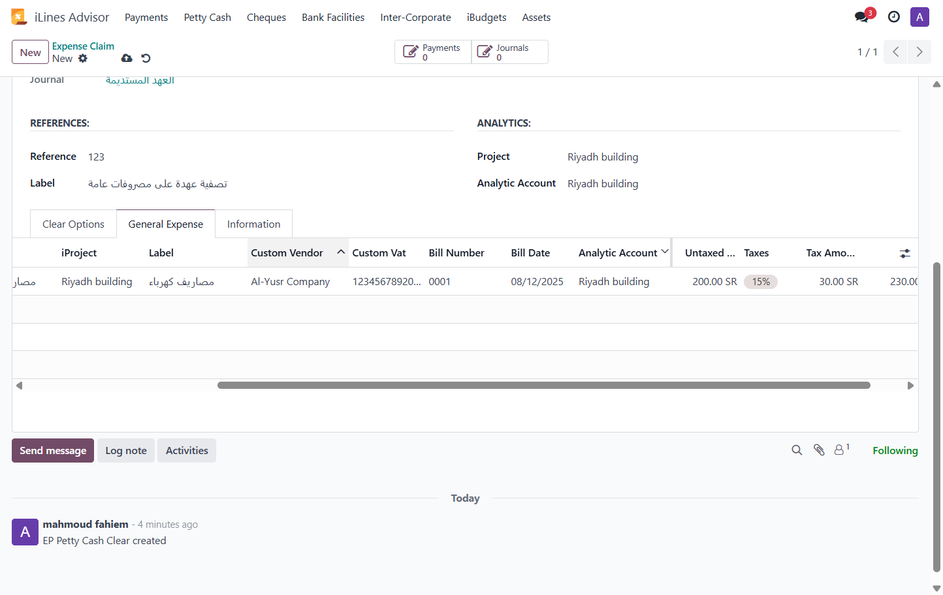Viewport: 943px width, 595px height.
Task: Click the iLines Advisor app logo
Action: pyautogui.click(x=19, y=17)
